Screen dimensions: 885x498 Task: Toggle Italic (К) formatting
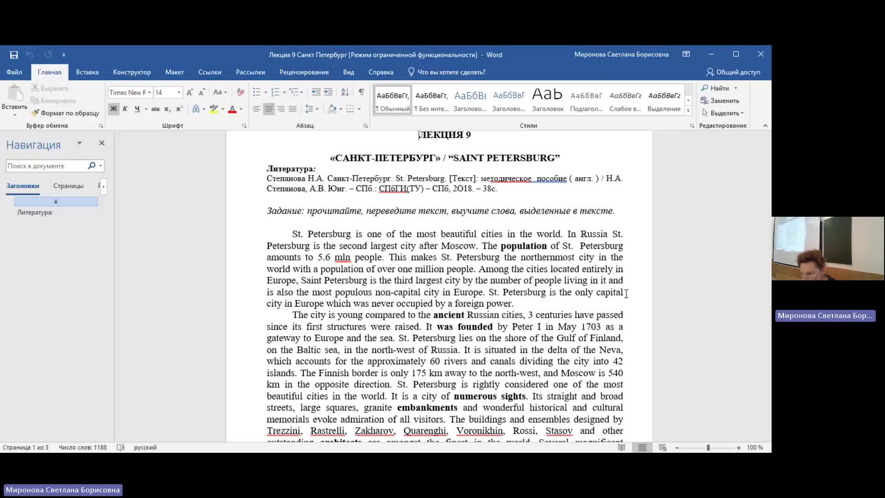[x=125, y=109]
